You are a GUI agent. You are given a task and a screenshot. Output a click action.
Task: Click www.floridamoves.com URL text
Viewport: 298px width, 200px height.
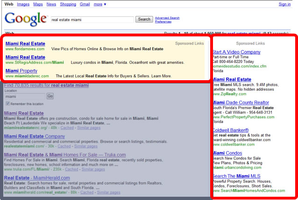25,49
